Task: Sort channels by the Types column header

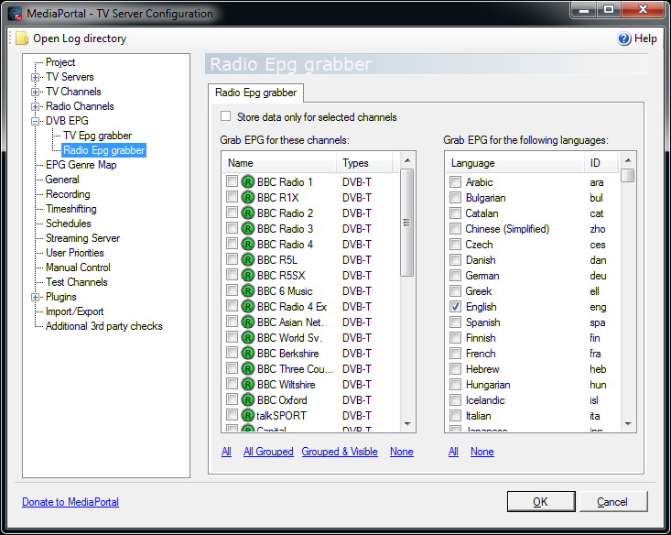Action: (x=363, y=163)
